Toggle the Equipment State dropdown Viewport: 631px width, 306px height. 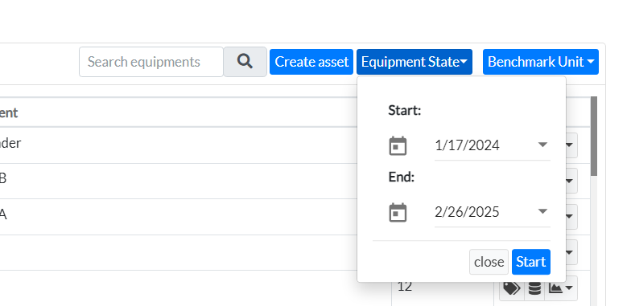pos(414,62)
